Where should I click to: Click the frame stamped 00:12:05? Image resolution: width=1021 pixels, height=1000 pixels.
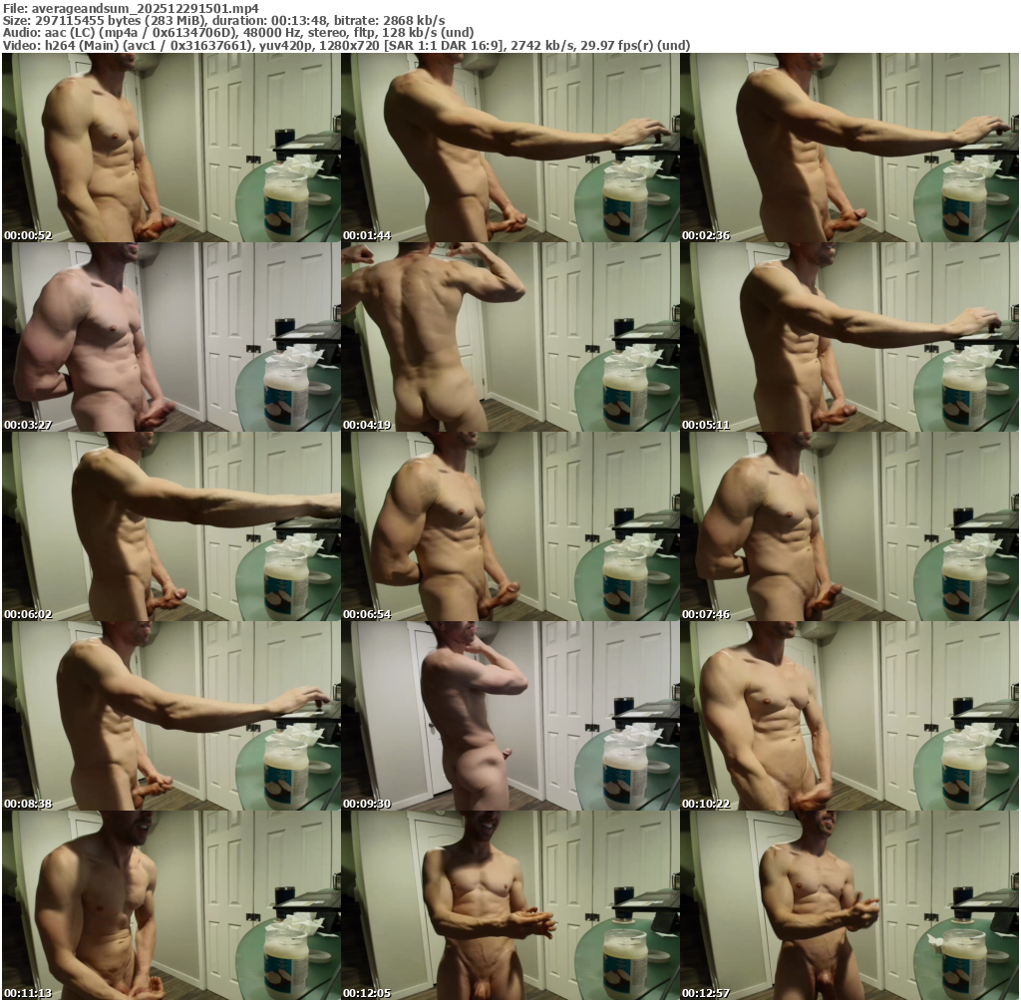coord(510,905)
